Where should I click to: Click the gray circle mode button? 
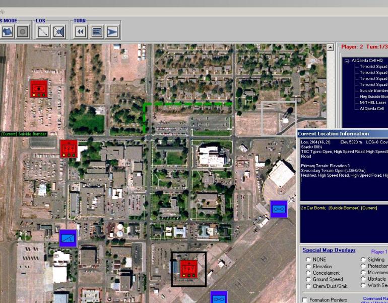point(22,32)
